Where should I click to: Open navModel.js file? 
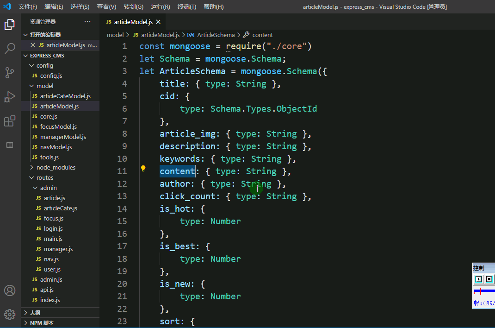click(60, 147)
